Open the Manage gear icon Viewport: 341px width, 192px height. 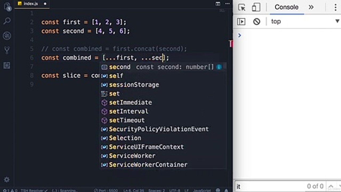7,179
